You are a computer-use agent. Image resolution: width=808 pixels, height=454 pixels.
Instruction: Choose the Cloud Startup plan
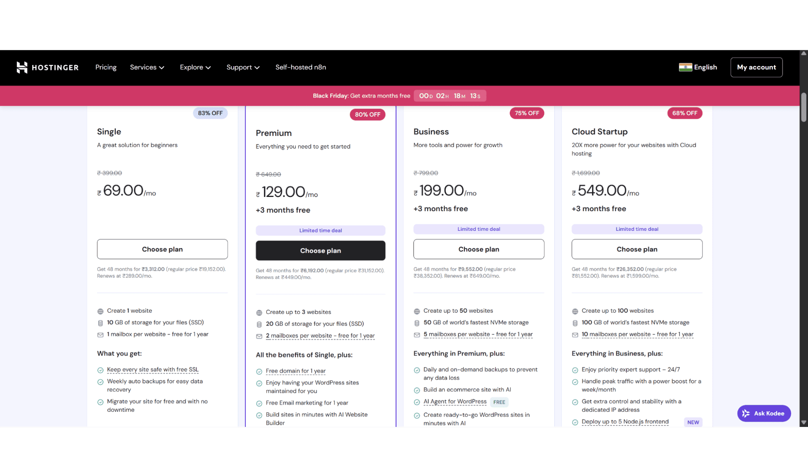click(x=637, y=249)
